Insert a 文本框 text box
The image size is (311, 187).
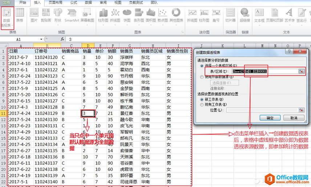[x=259, y=15]
